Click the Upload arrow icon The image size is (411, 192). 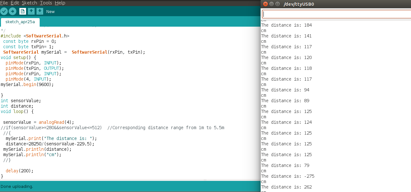tap(12, 11)
